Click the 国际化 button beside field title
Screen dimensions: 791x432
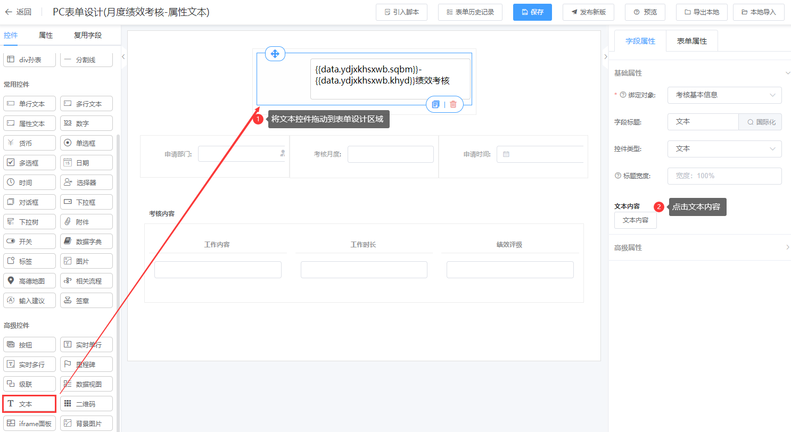point(761,122)
